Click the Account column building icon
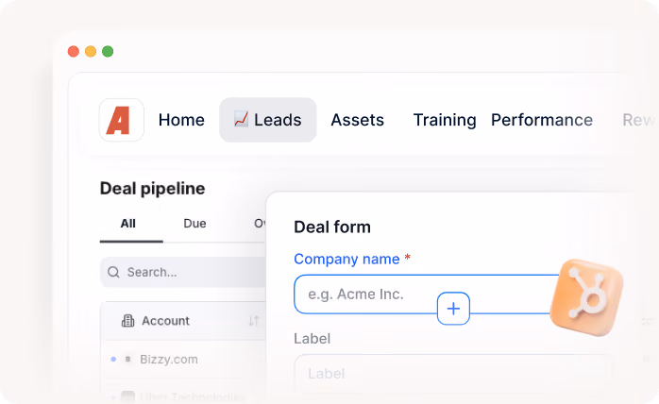Screen dimensions: 659x404 127,321
